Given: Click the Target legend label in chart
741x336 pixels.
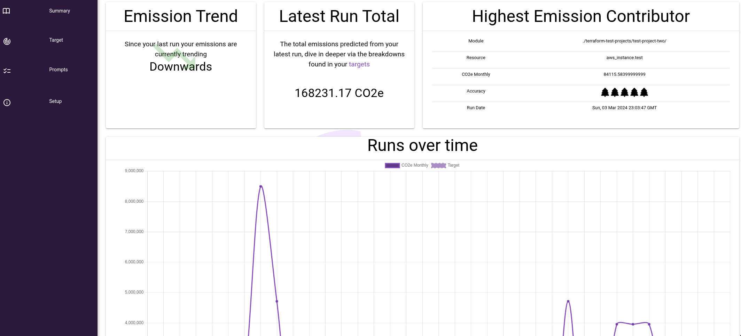Looking at the screenshot, I should 453,165.
